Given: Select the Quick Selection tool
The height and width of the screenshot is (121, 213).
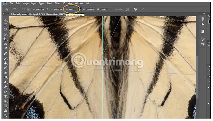Looking at the screenshot, I should pos(5,34).
